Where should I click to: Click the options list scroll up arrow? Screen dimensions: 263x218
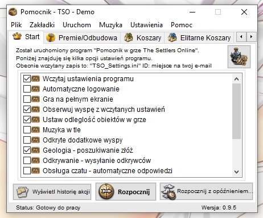click(236, 79)
